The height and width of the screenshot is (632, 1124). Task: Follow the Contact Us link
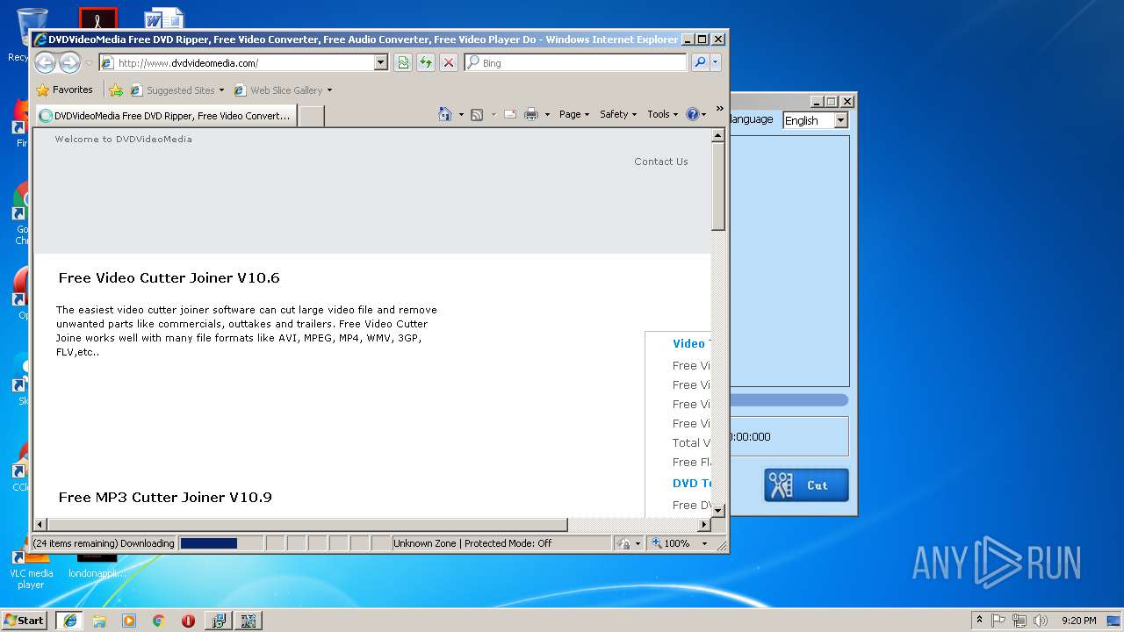661,162
